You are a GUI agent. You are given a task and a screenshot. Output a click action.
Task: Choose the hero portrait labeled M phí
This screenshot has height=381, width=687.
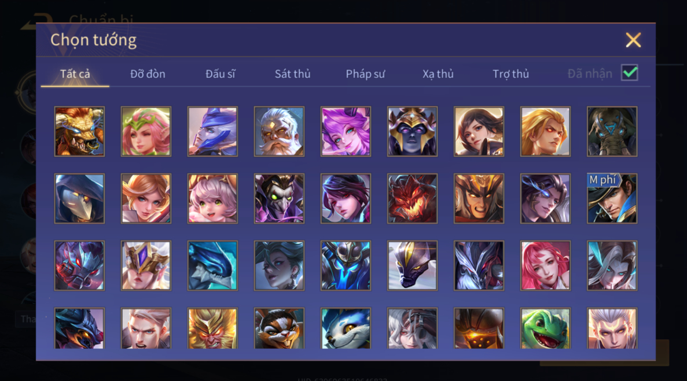(x=612, y=198)
